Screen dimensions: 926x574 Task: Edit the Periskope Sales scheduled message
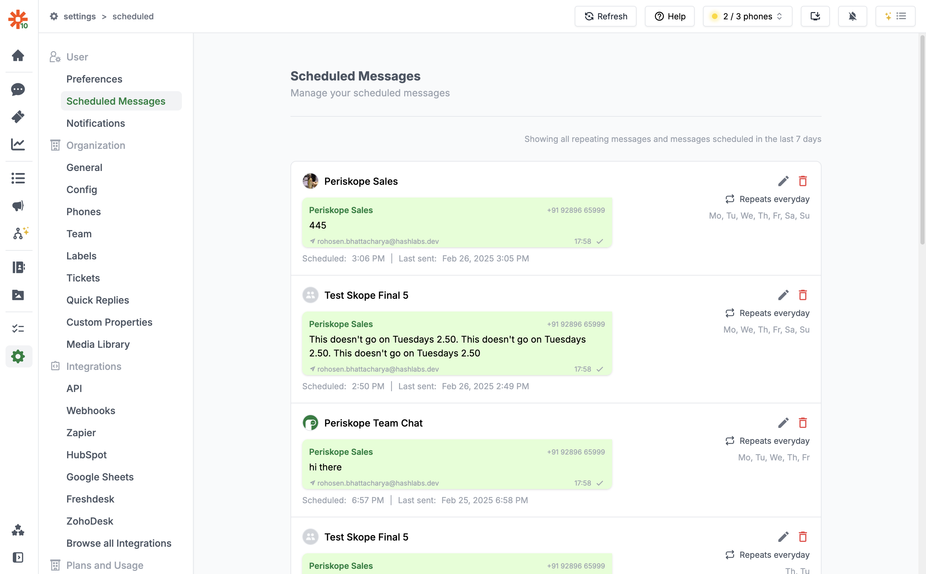(x=783, y=181)
